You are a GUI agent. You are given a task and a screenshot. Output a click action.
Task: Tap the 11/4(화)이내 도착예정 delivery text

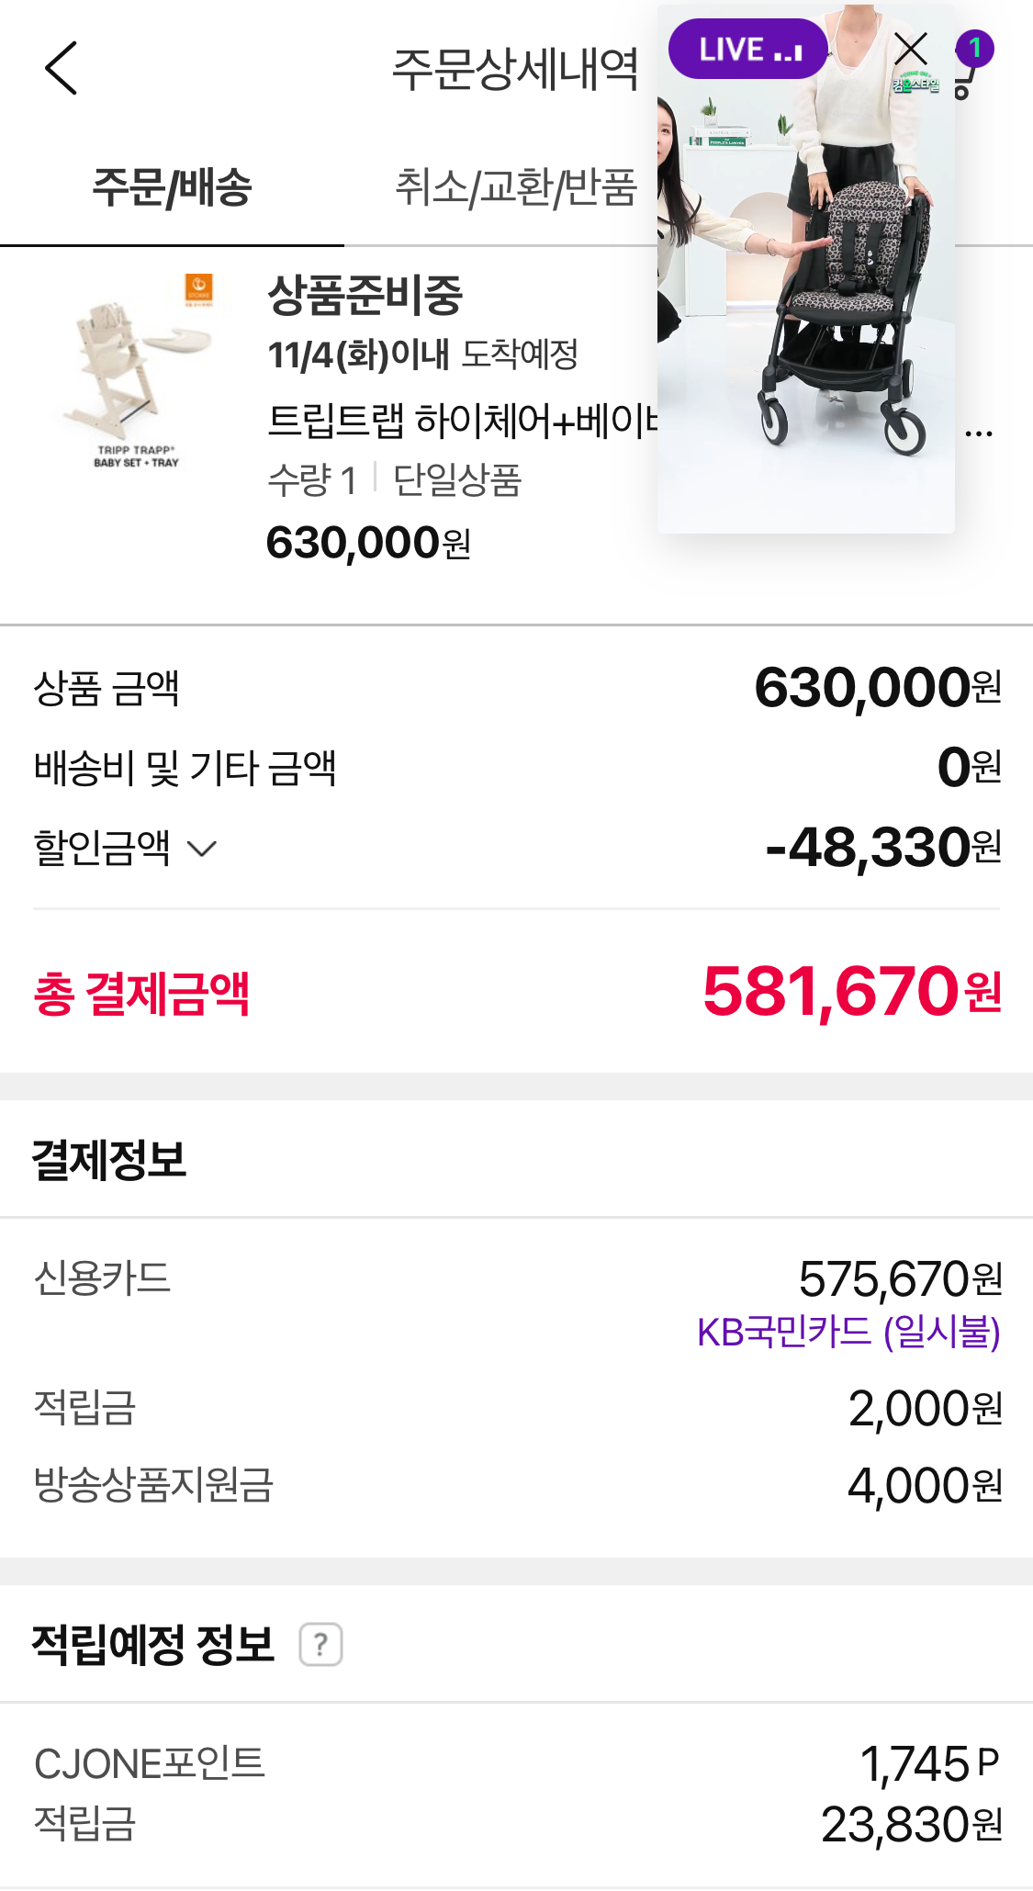coord(422,355)
